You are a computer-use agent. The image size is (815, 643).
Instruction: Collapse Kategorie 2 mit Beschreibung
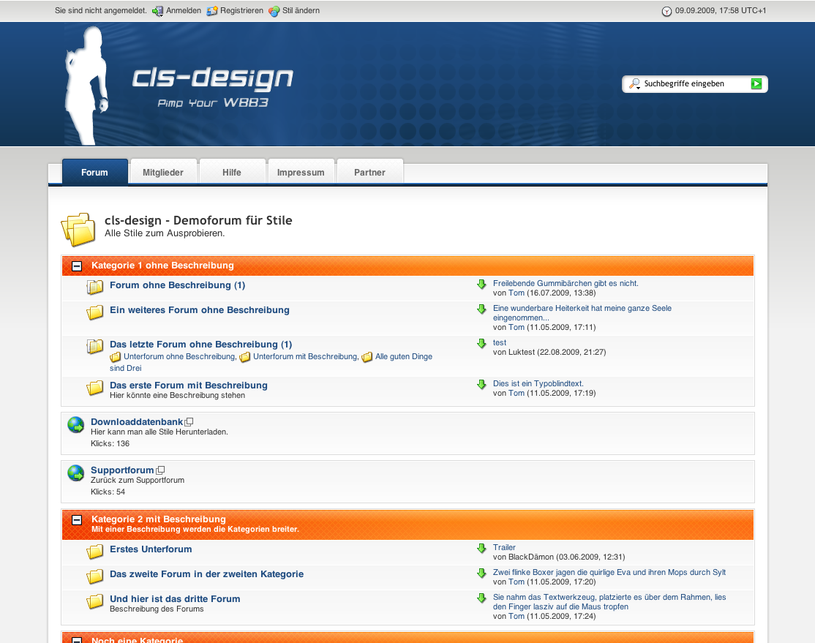[x=76, y=520]
